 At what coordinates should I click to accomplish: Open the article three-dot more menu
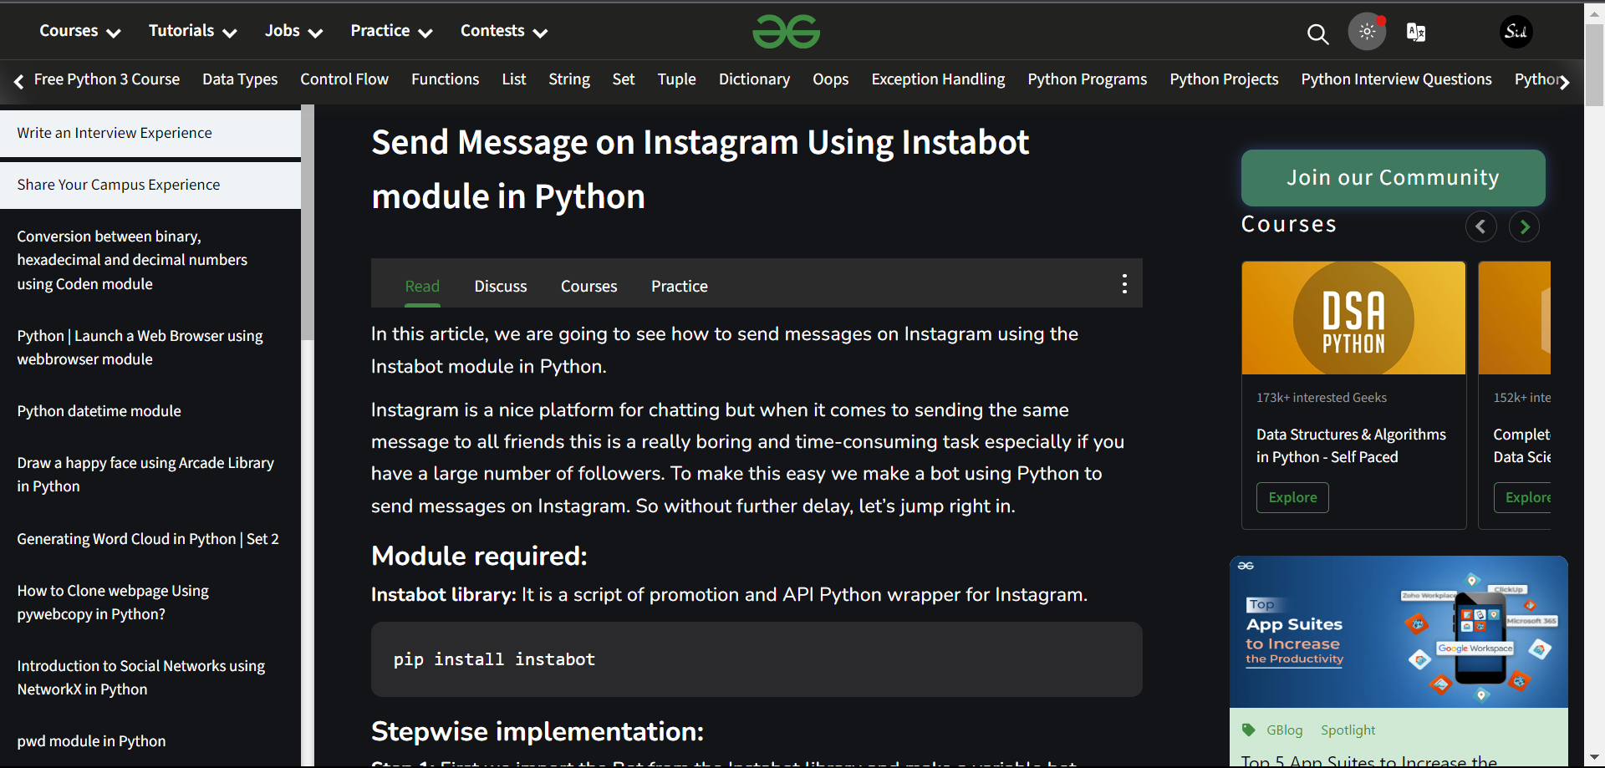[x=1124, y=284]
